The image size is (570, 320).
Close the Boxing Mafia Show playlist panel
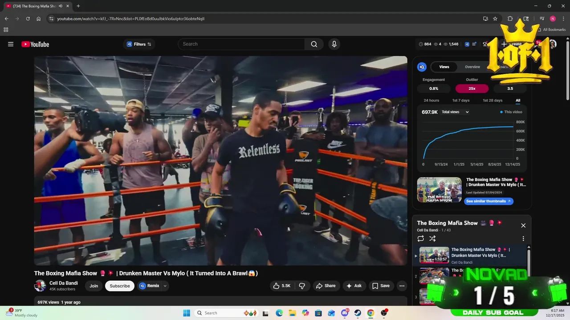523,225
